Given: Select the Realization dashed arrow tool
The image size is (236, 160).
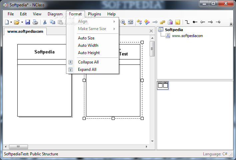Looking at the screenshot, I should (x=218, y=22).
